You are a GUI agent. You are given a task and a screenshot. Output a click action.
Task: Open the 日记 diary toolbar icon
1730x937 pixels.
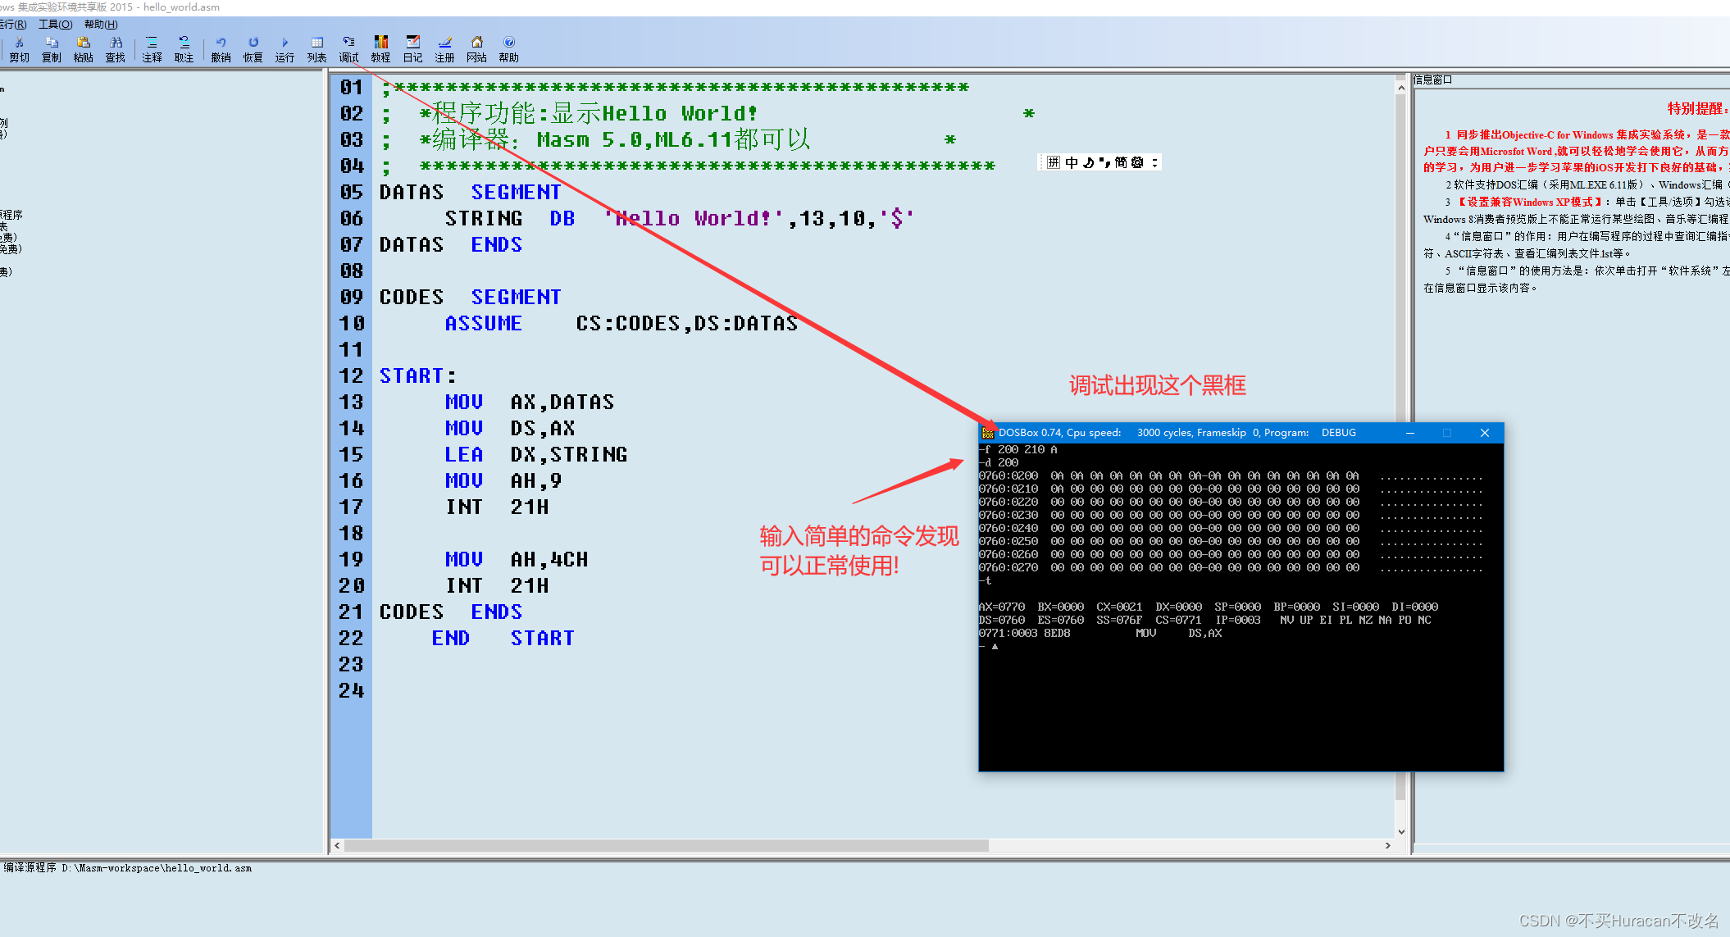tap(412, 48)
